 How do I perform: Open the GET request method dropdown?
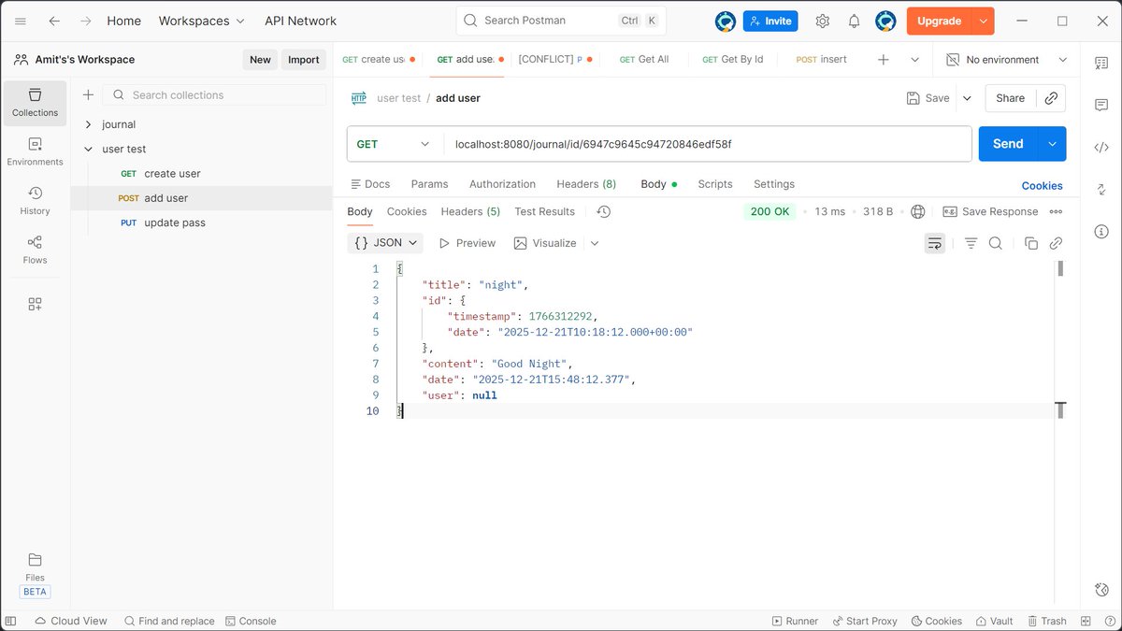pyautogui.click(x=393, y=144)
